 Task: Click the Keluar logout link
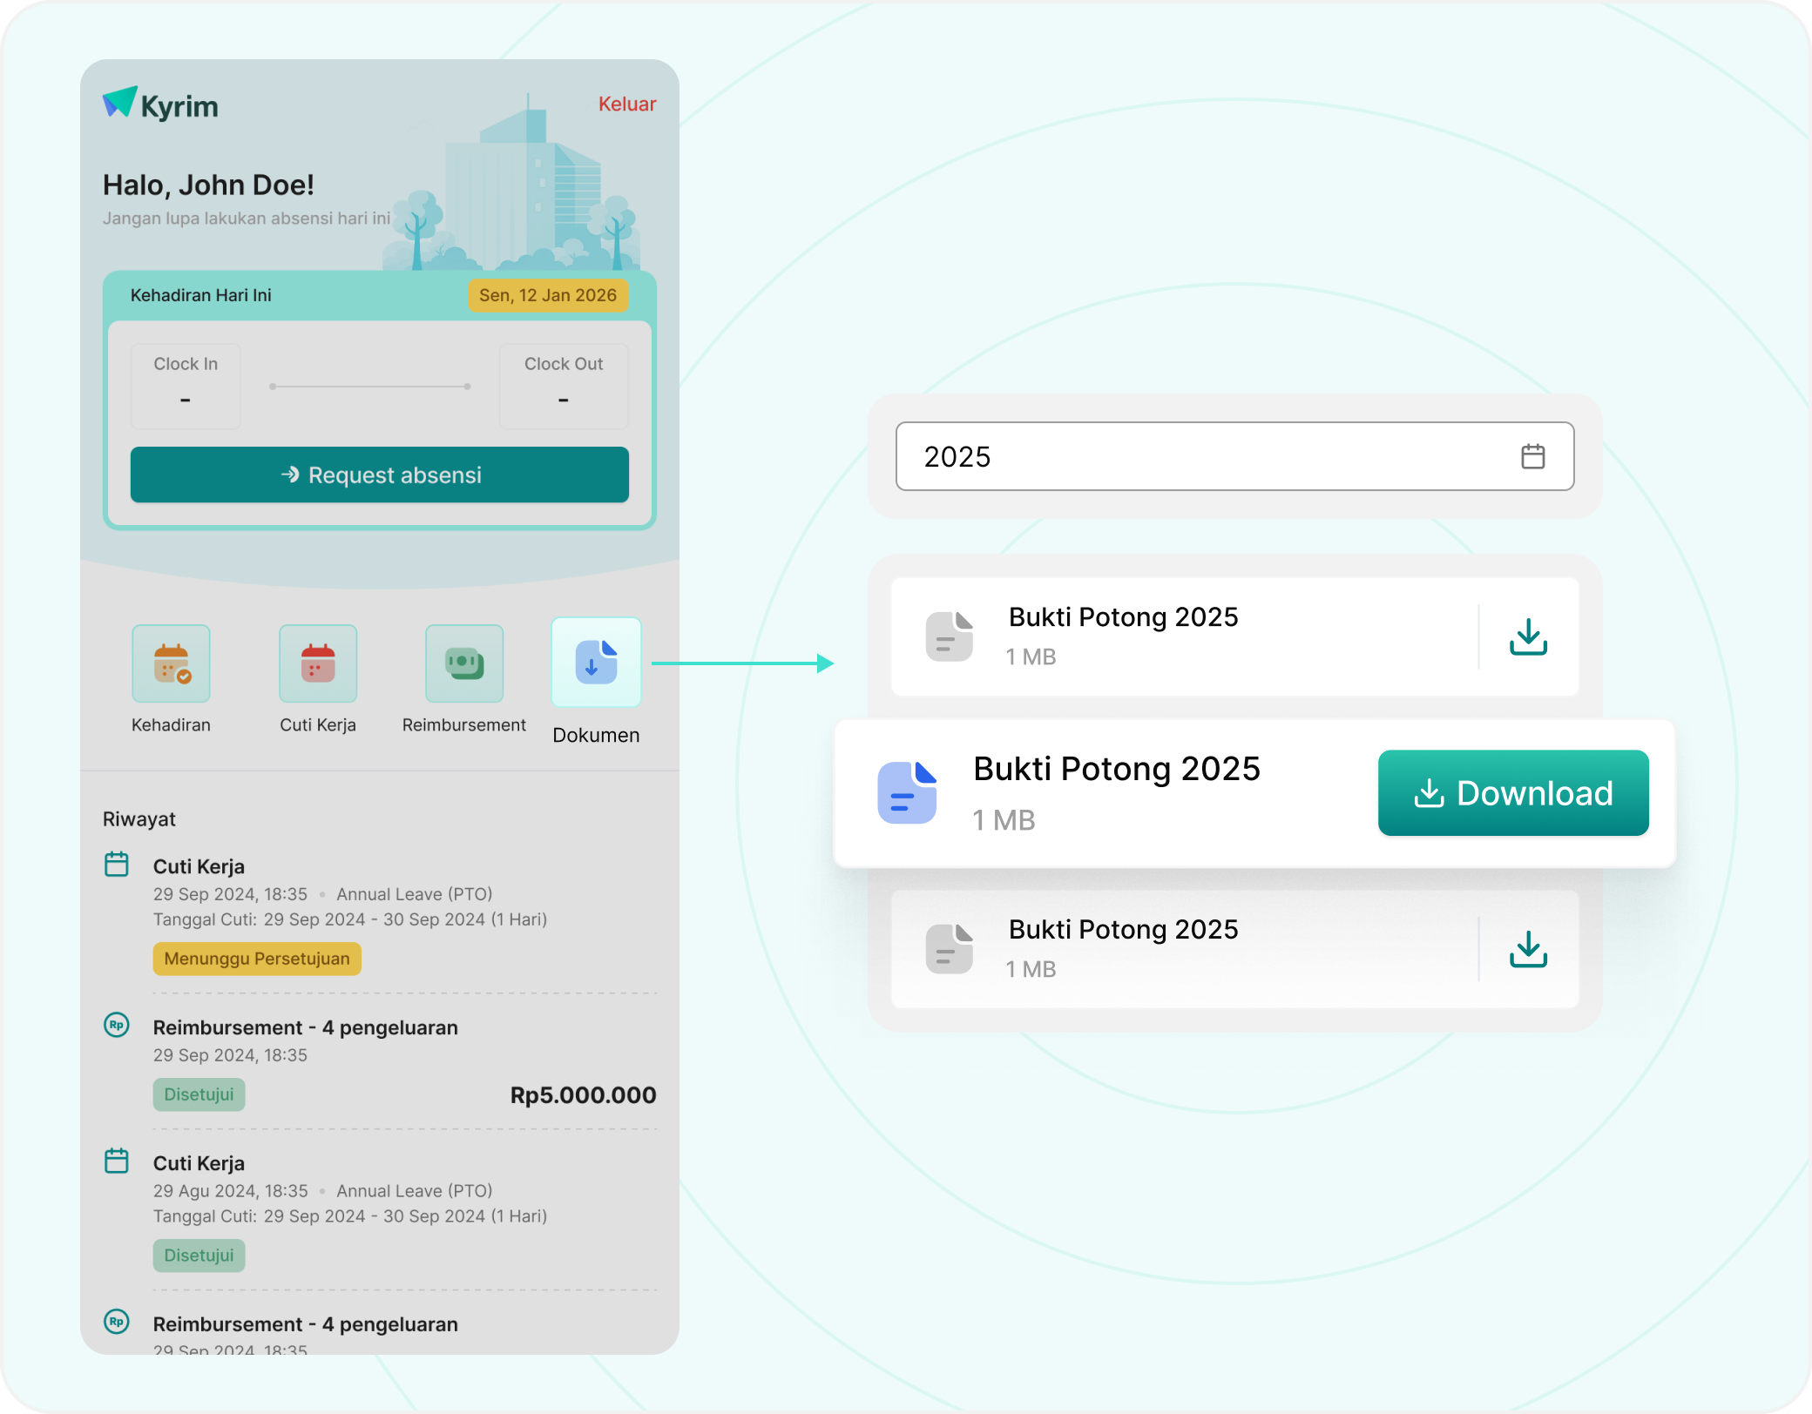[626, 104]
